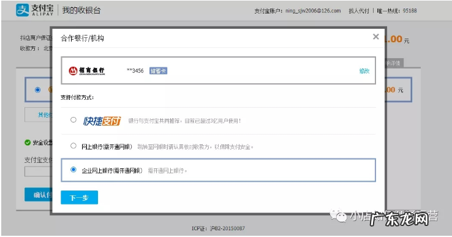The image size is (452, 237).
Task: Click the China Merchants Bank logo
Action: click(87, 70)
